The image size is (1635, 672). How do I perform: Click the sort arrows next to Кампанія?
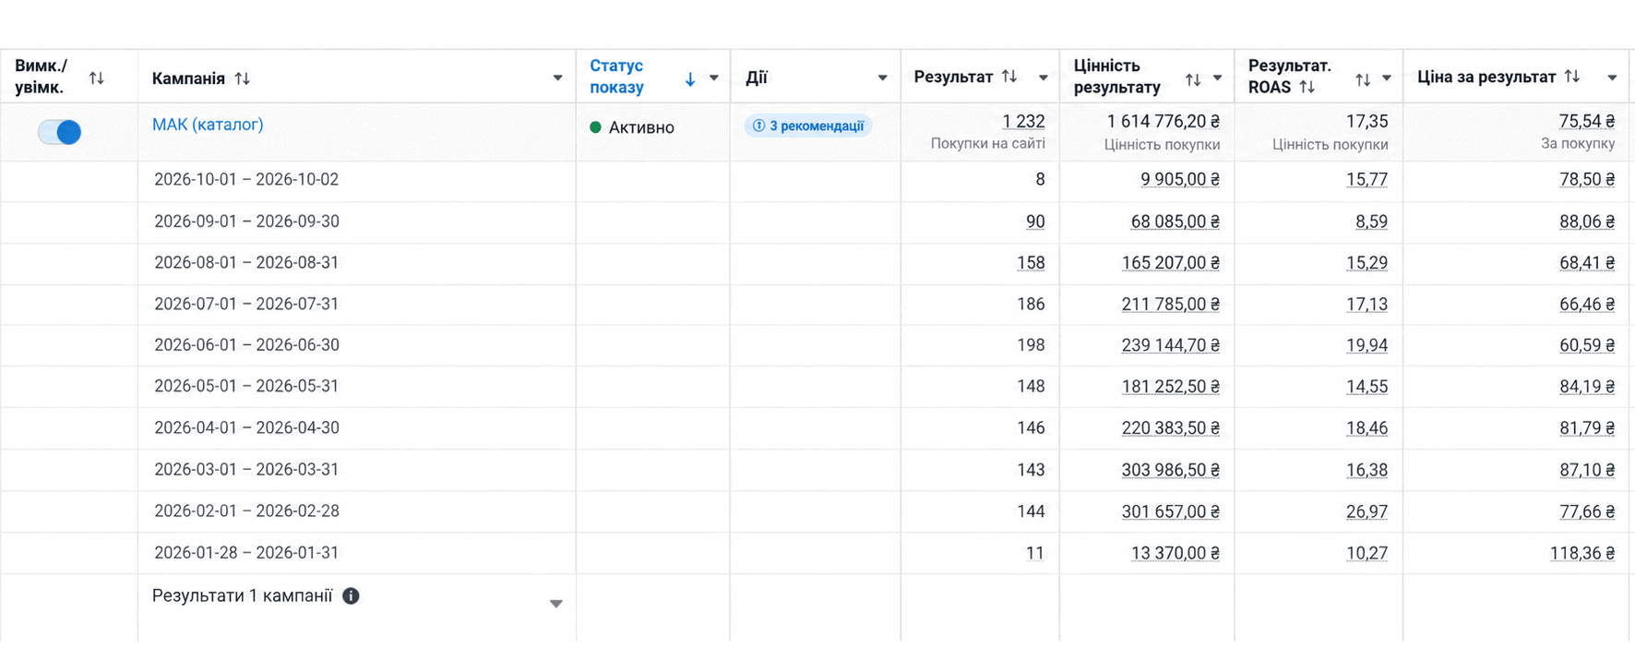pyautogui.click(x=243, y=78)
